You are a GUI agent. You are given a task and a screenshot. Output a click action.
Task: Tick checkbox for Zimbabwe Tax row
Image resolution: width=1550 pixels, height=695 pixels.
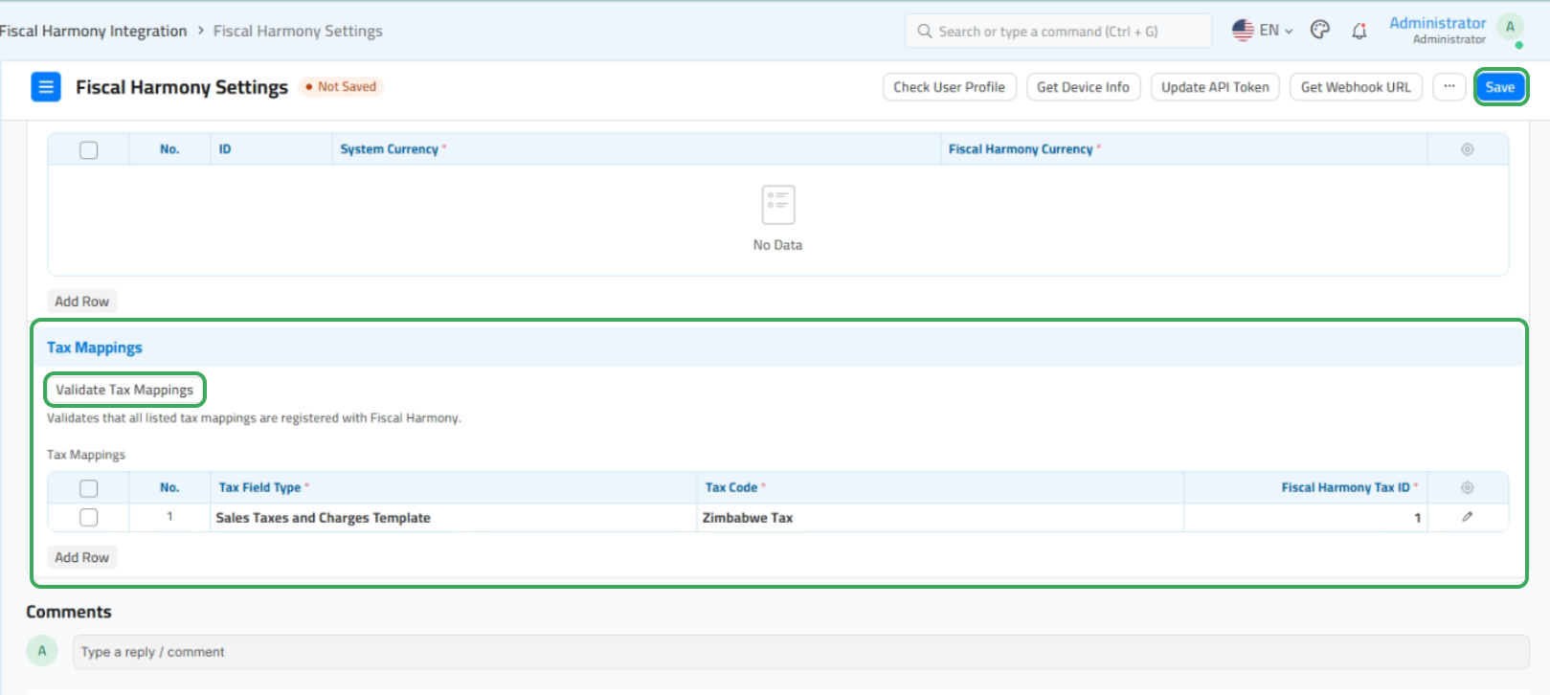tap(89, 517)
